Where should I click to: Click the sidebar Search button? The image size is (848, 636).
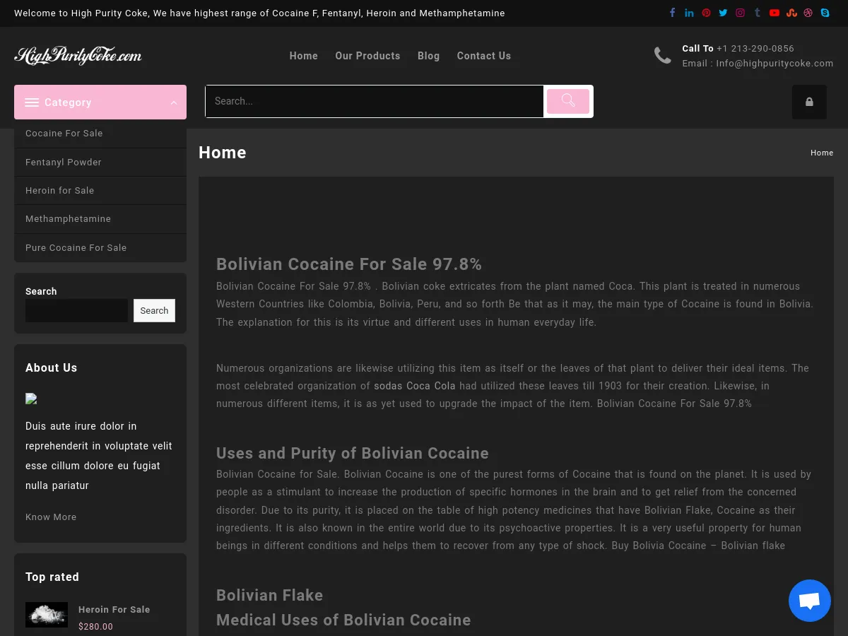coord(154,310)
